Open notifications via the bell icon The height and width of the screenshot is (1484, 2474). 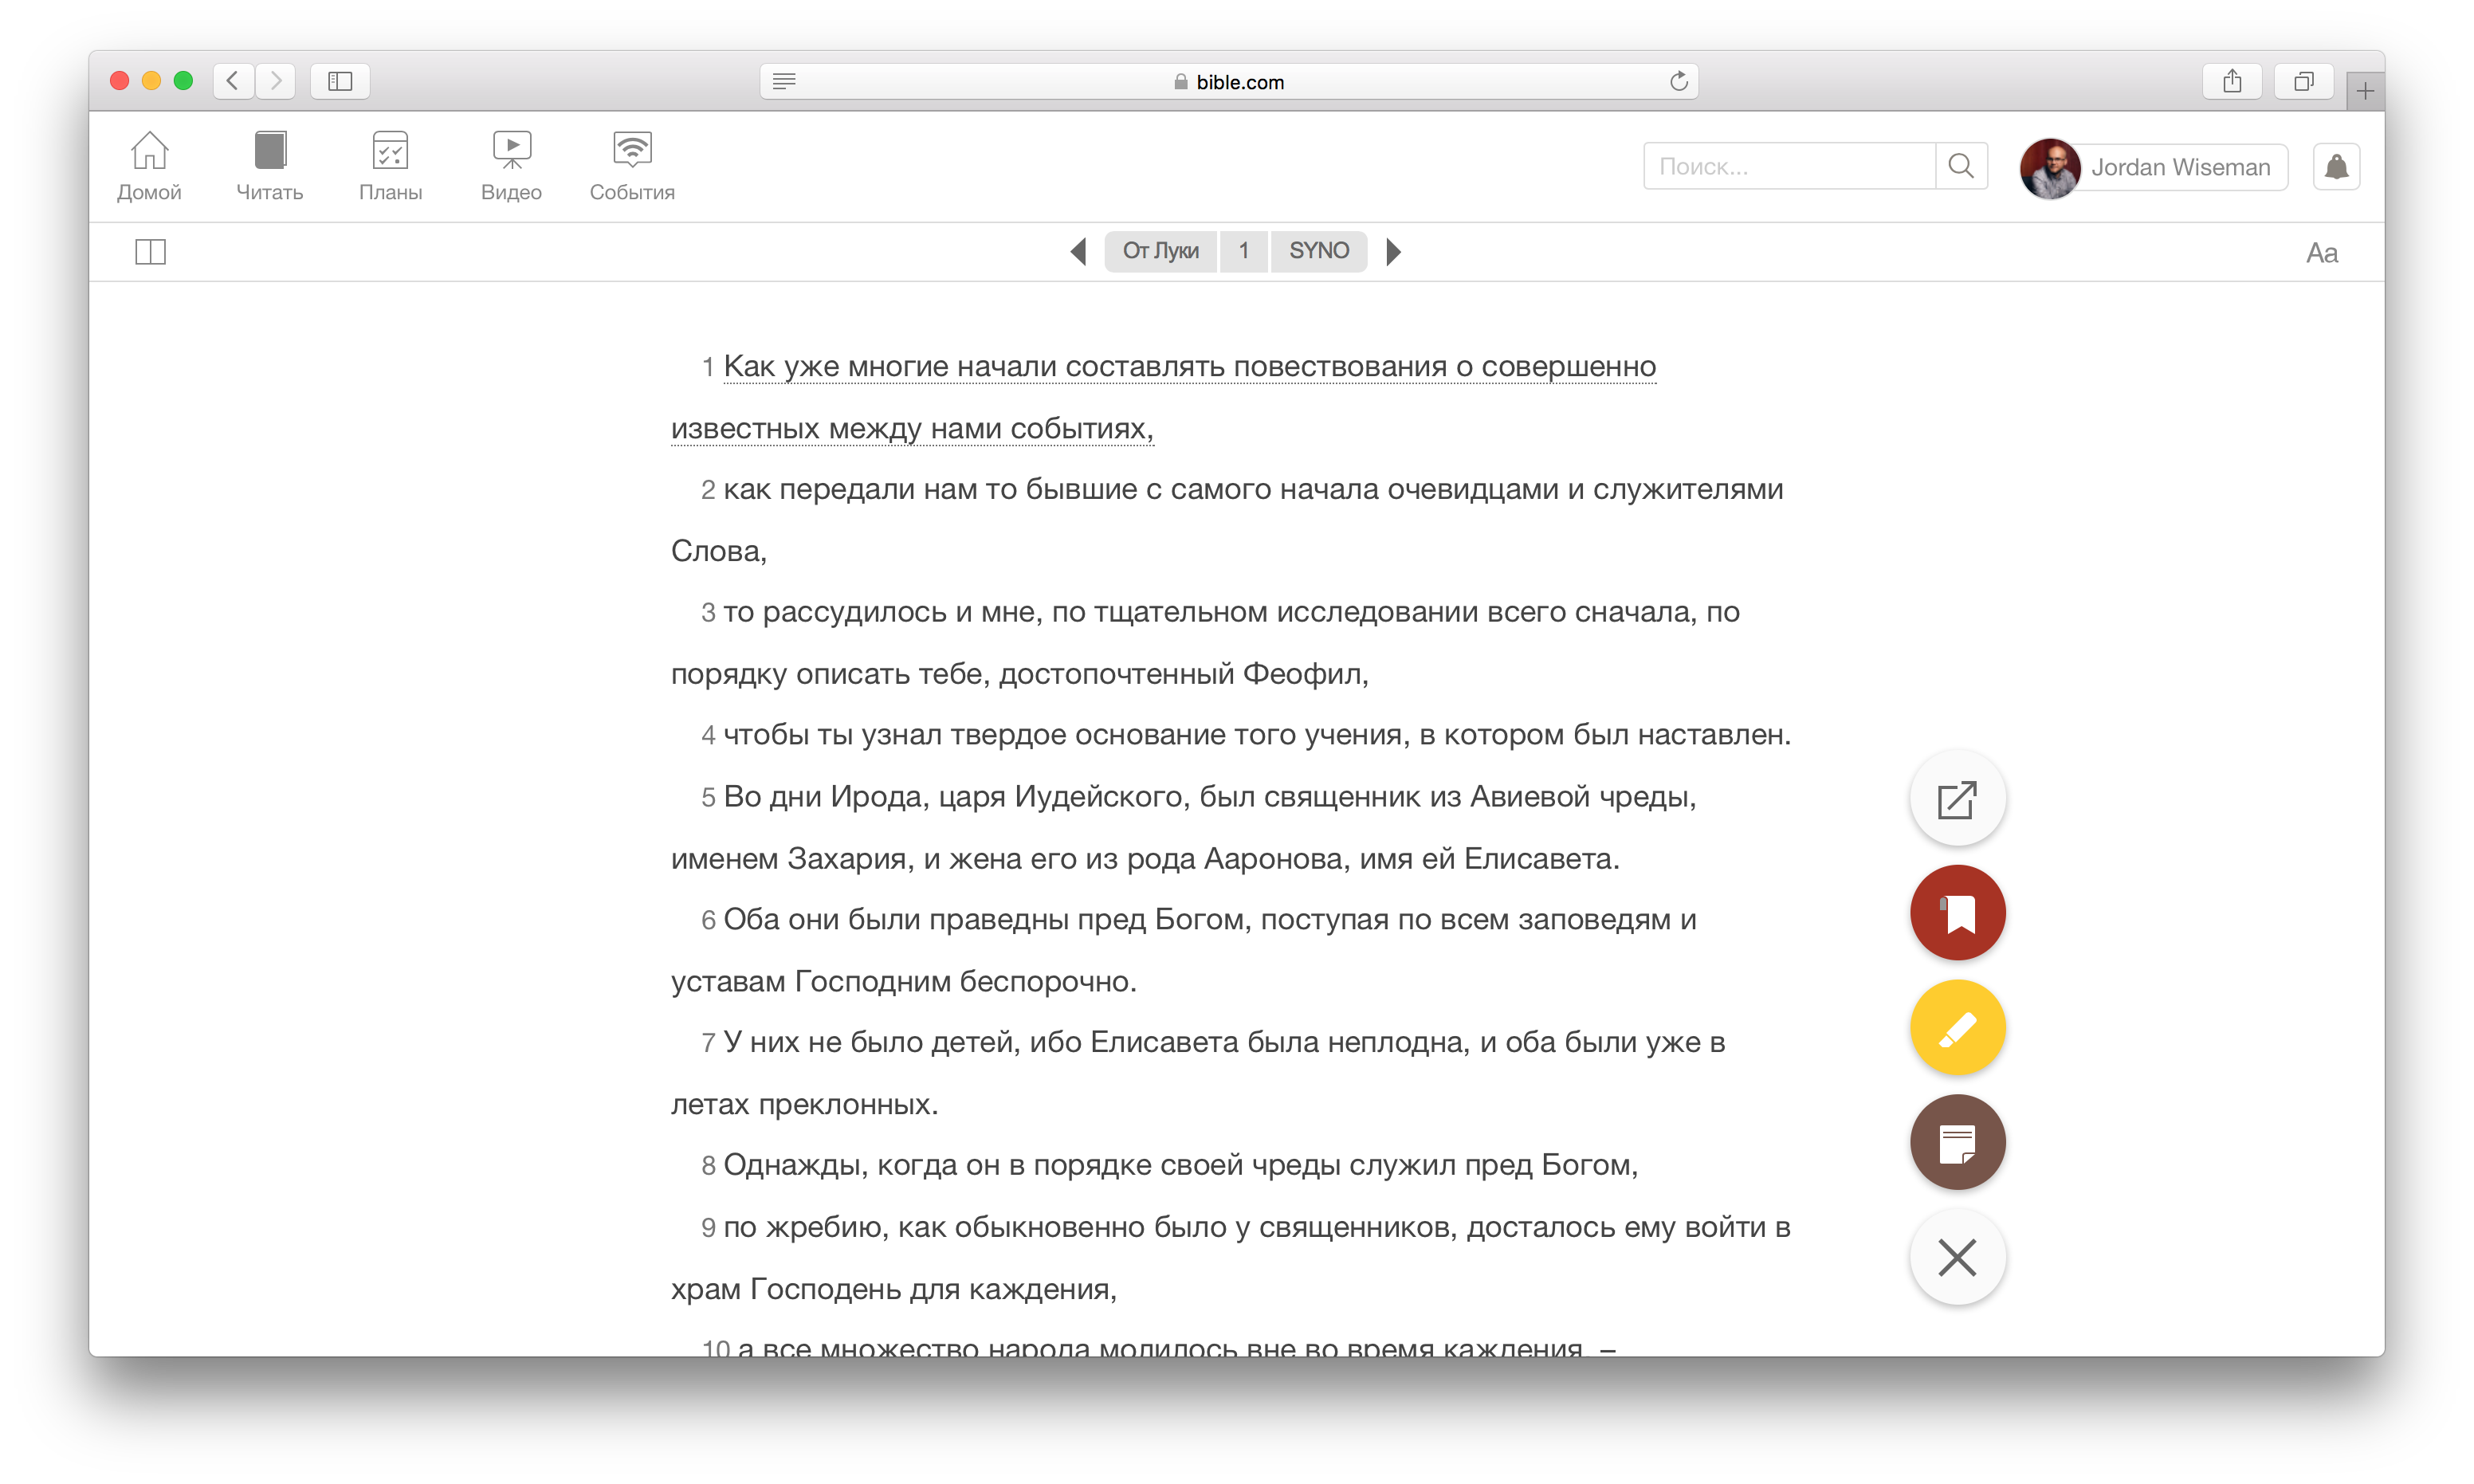(2337, 166)
